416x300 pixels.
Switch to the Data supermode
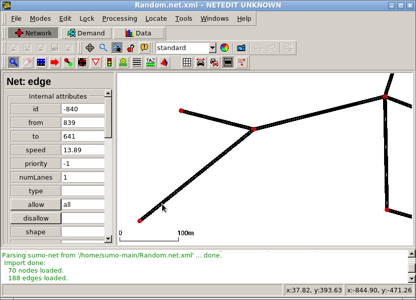[138, 33]
